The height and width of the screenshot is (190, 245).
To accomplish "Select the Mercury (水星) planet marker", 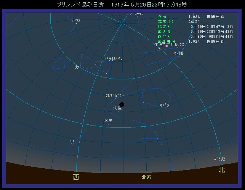I will 109,124.
